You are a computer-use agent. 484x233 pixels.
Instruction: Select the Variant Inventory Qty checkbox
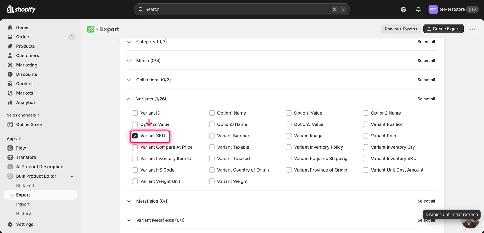tap(366, 147)
